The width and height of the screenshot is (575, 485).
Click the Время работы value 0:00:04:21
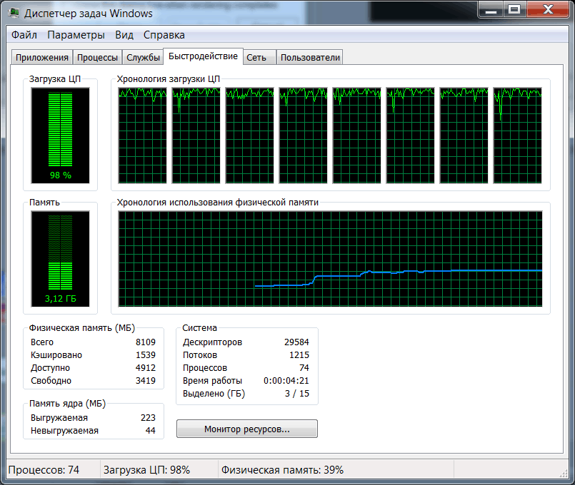[x=286, y=381]
